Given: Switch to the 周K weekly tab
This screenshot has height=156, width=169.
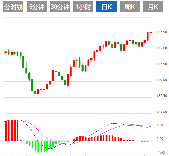Looking at the screenshot, I should 130,7.
